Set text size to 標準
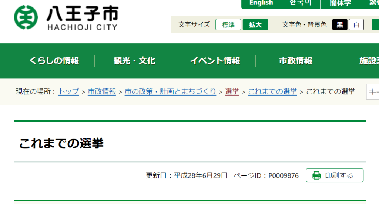 tap(228, 25)
